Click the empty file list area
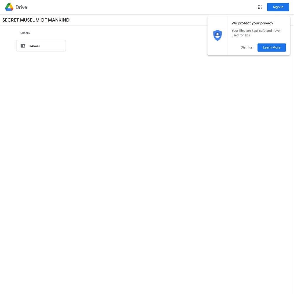The width and height of the screenshot is (294, 294). (x=146, y=159)
